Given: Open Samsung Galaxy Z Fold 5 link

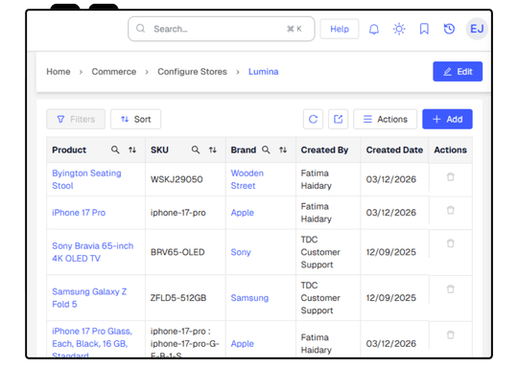Looking at the screenshot, I should [89, 298].
